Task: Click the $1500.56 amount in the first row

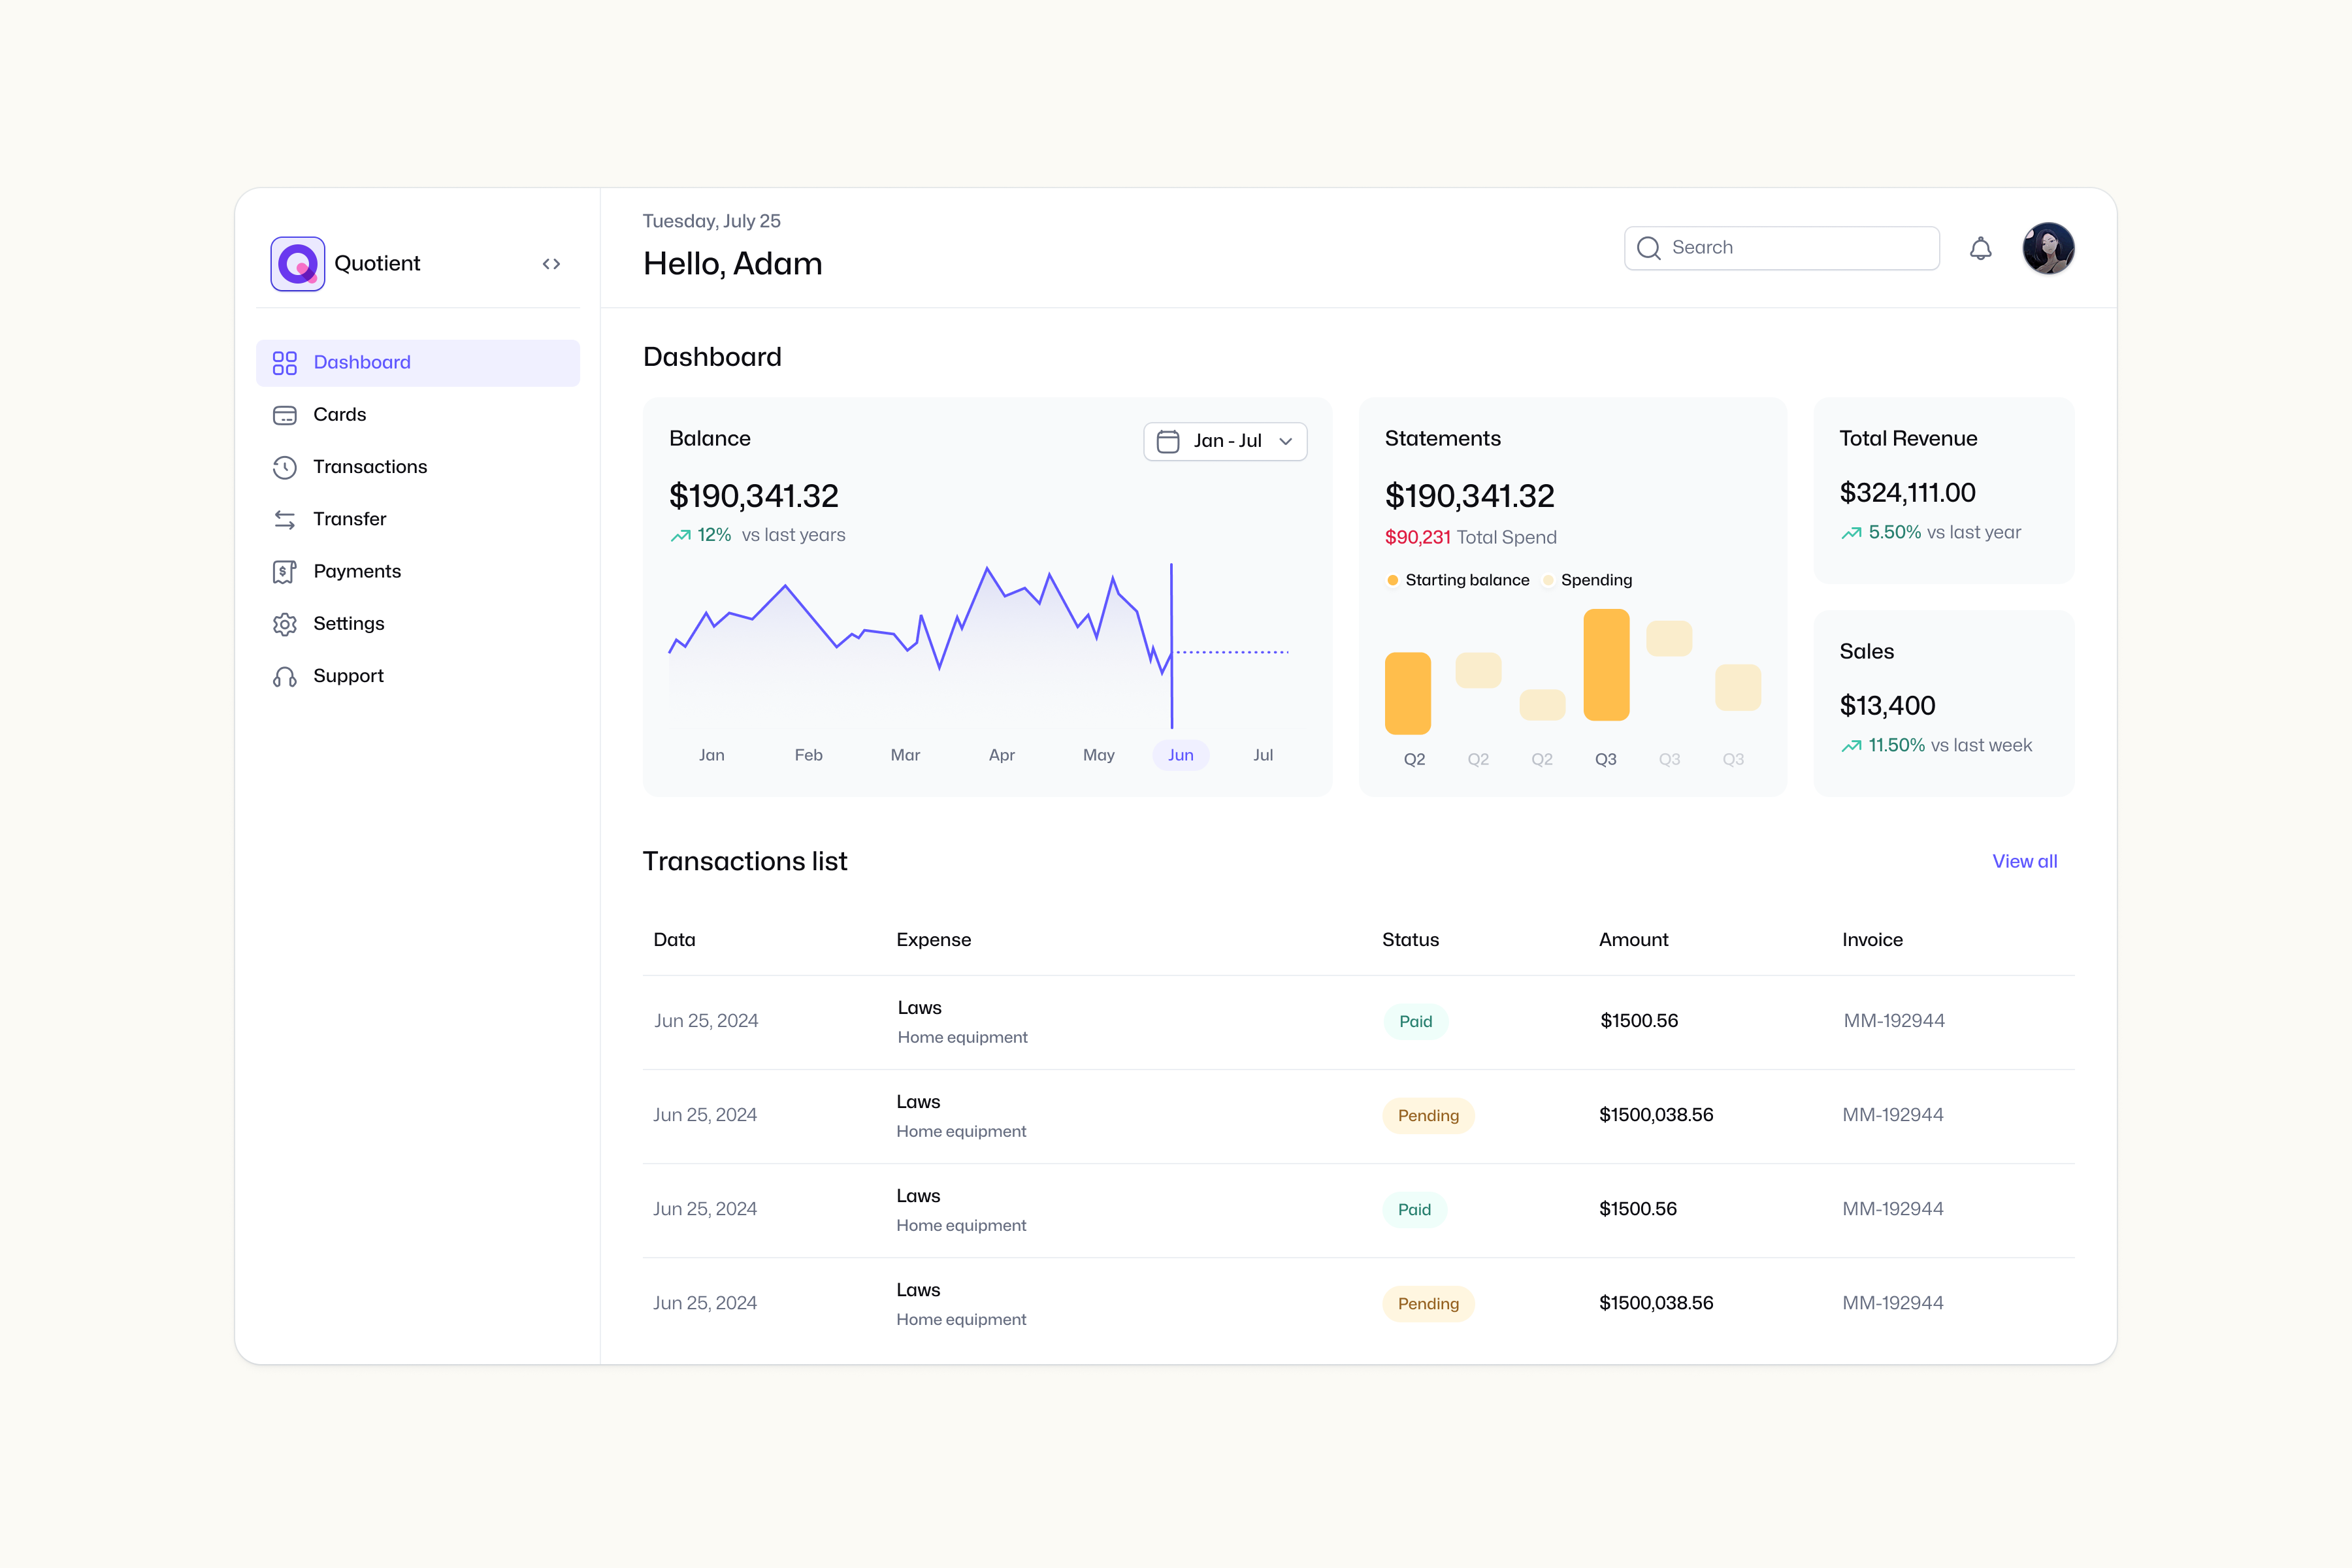Action: click(1639, 1021)
